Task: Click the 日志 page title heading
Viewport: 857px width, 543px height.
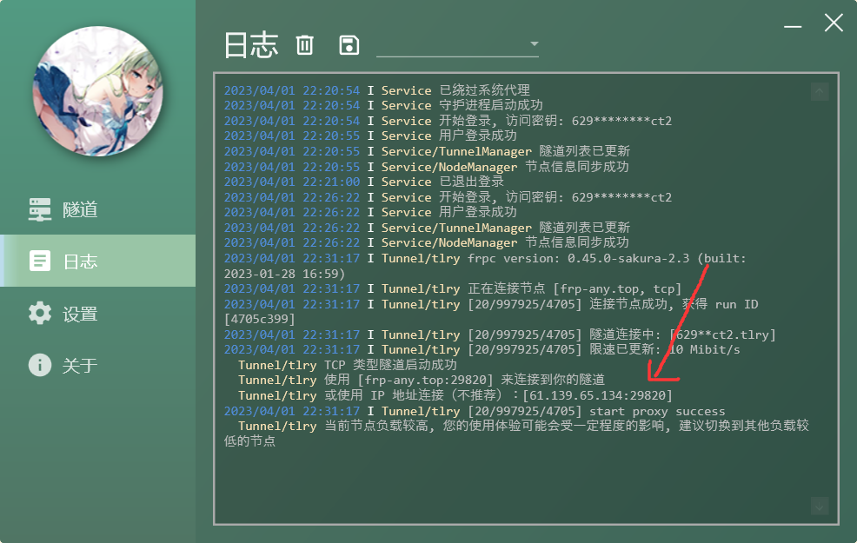Action: tap(250, 45)
